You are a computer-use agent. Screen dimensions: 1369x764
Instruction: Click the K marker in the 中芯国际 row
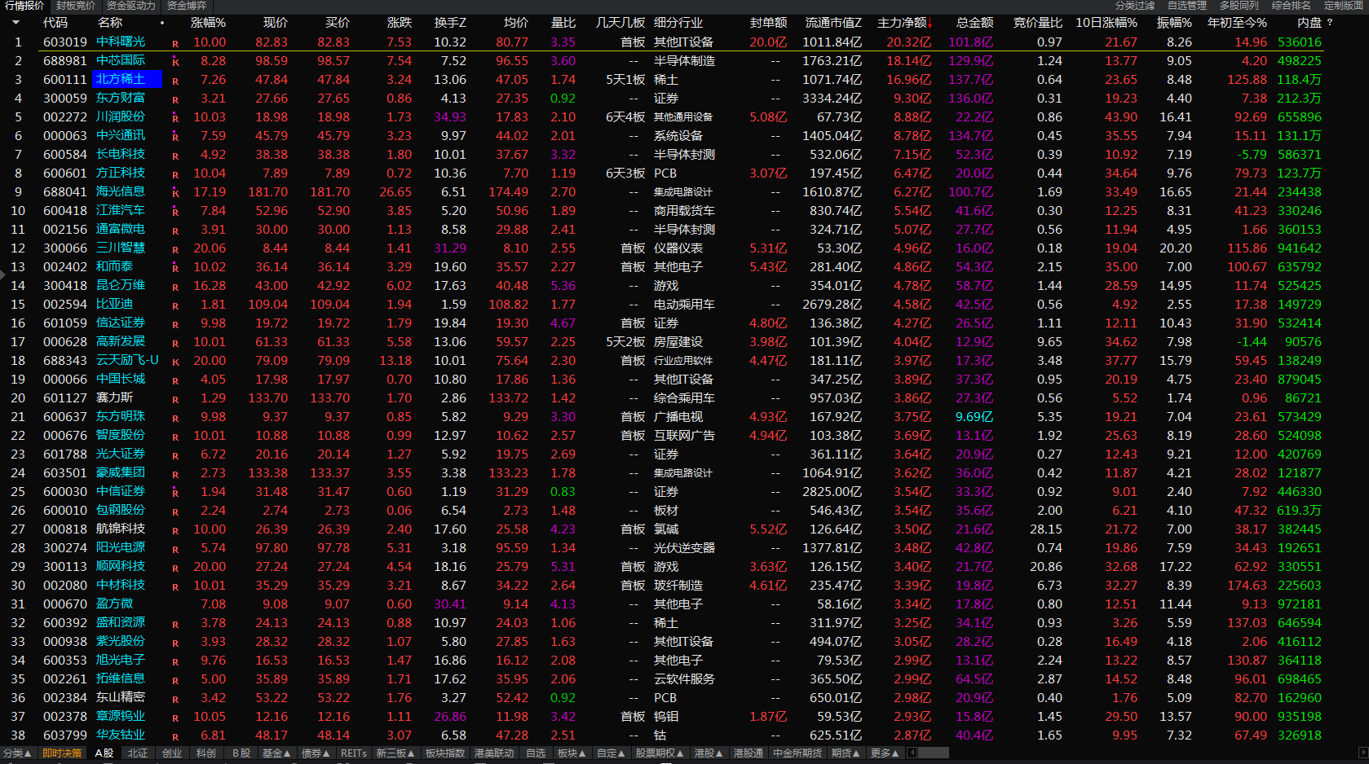[175, 62]
